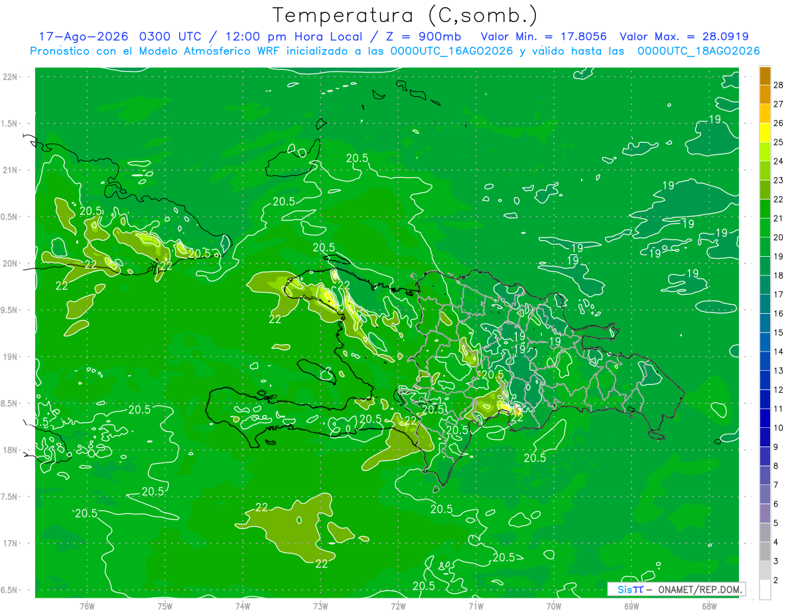Viewport: 796px width, 615px height.
Task: Click the legend scale number '23'
Action: point(779,180)
